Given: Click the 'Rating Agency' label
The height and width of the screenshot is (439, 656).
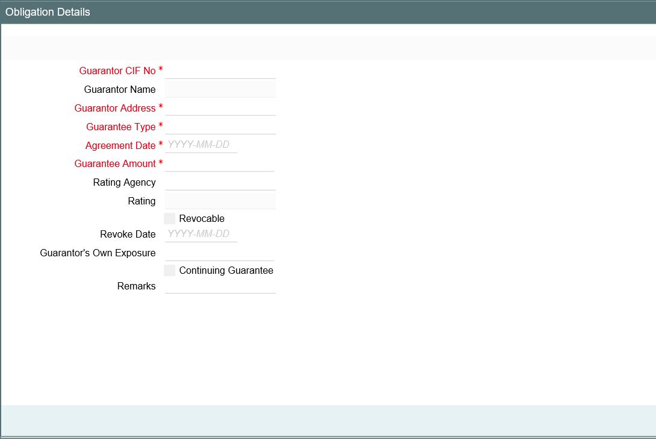Looking at the screenshot, I should coord(124,182).
